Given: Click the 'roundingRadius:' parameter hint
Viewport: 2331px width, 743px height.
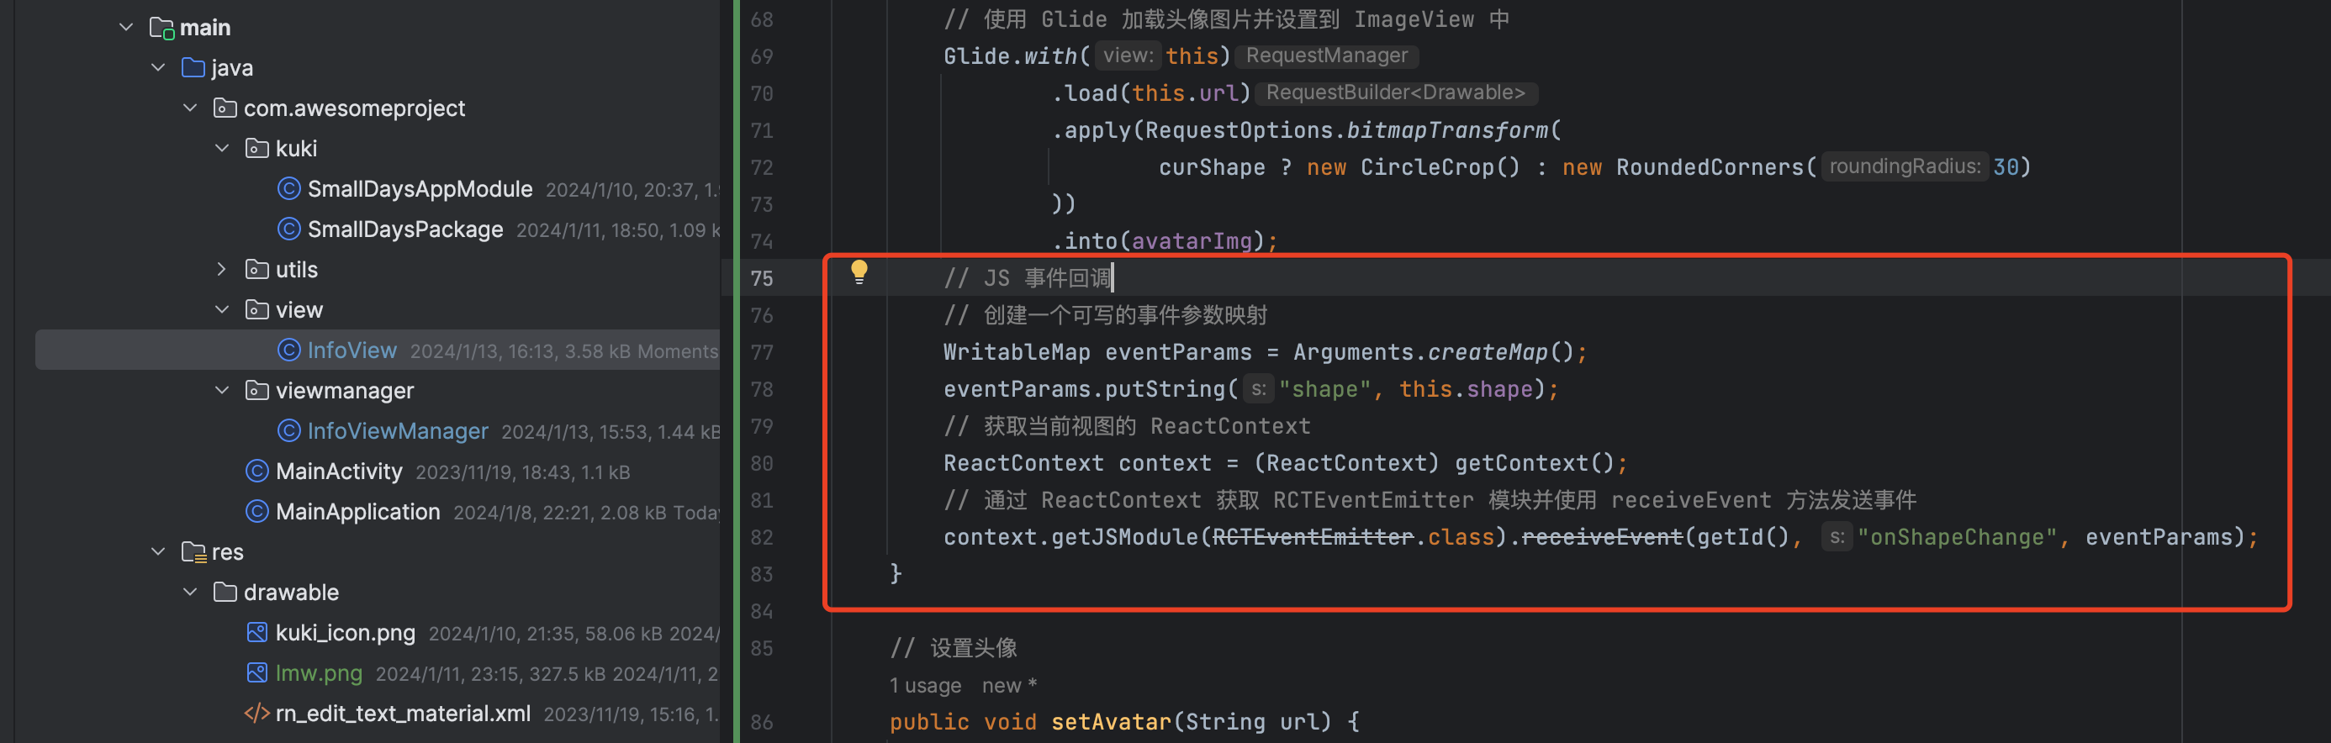Looking at the screenshot, I should pos(1904,166).
